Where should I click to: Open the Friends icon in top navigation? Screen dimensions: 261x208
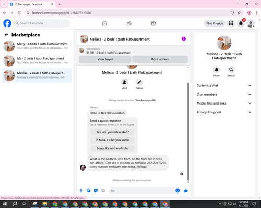(x=129, y=23)
